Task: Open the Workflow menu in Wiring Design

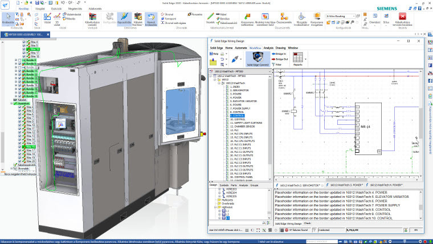Action: (255, 48)
